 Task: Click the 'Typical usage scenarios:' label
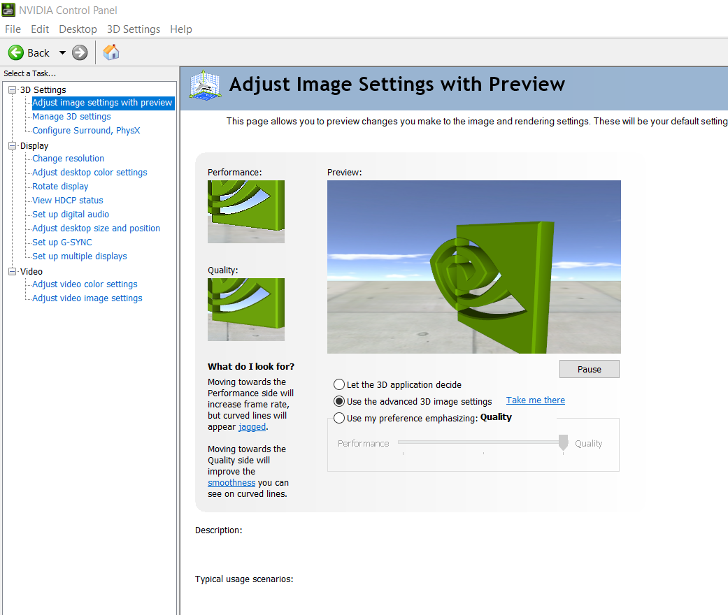244,579
